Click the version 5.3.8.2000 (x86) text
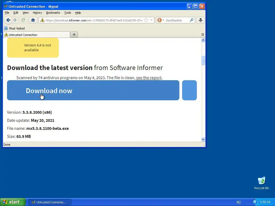The width and height of the screenshot is (275, 206). (x=37, y=112)
